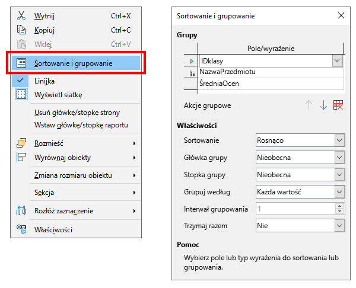Click the Wyrównaj obiekty align icon
Screen dimensions: 356x288
click(x=21, y=158)
